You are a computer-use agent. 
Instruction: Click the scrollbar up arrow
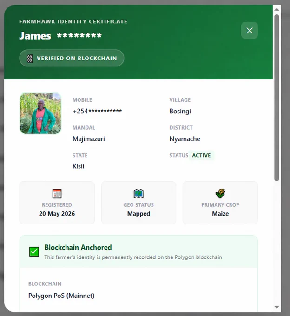[x=277, y=9]
